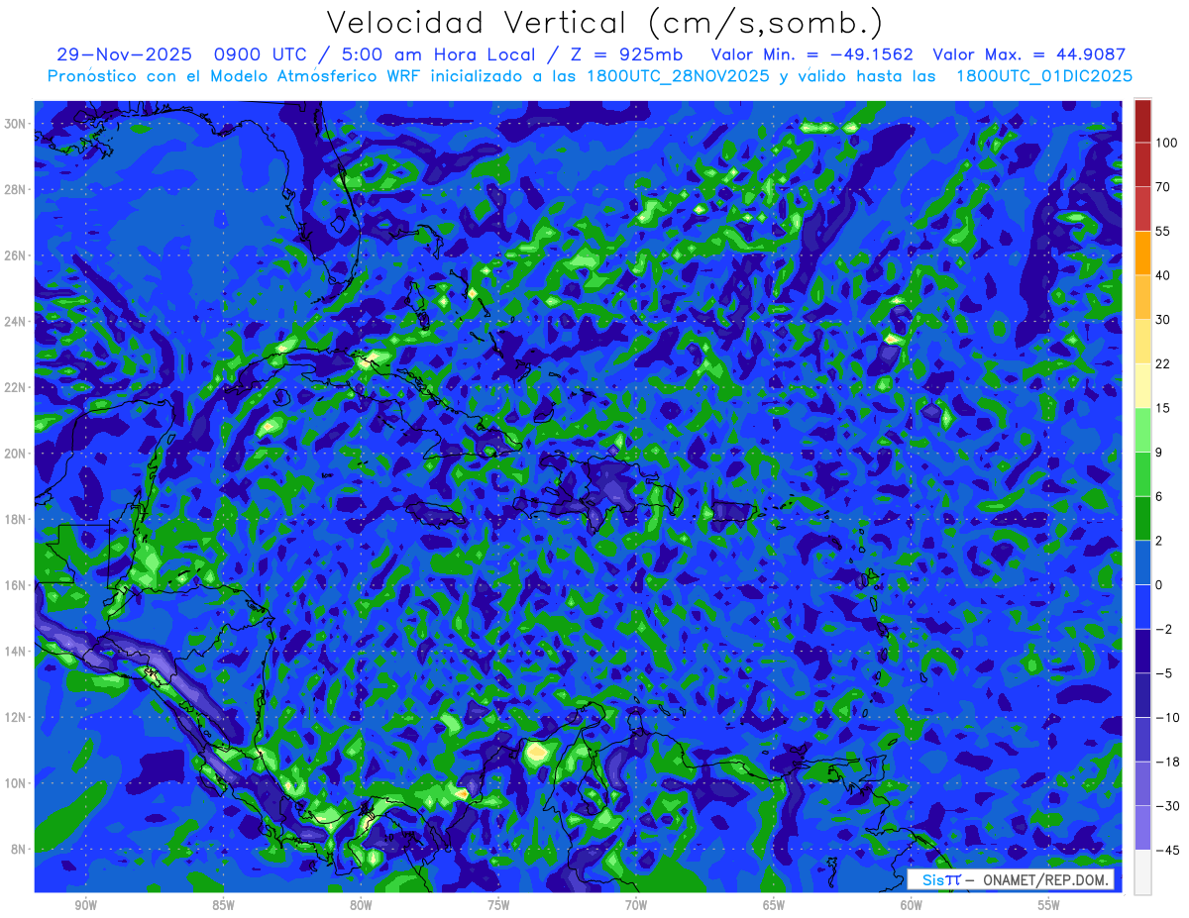Click colorbar label '70'
This screenshot has width=1189, height=918.
1163,187
